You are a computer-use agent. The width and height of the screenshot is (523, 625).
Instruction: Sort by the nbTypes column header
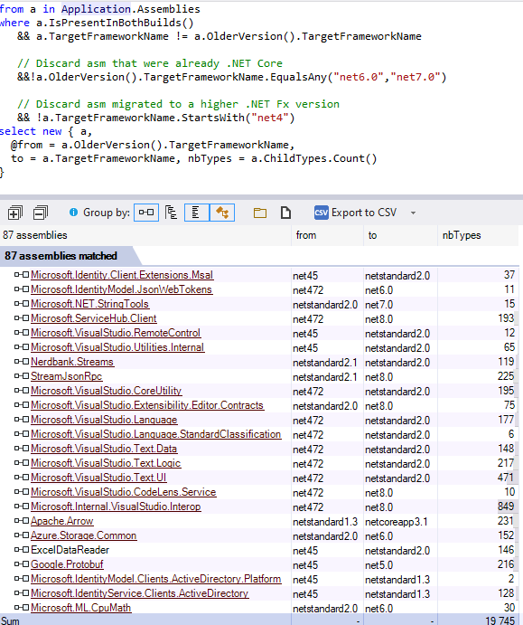tap(480, 235)
